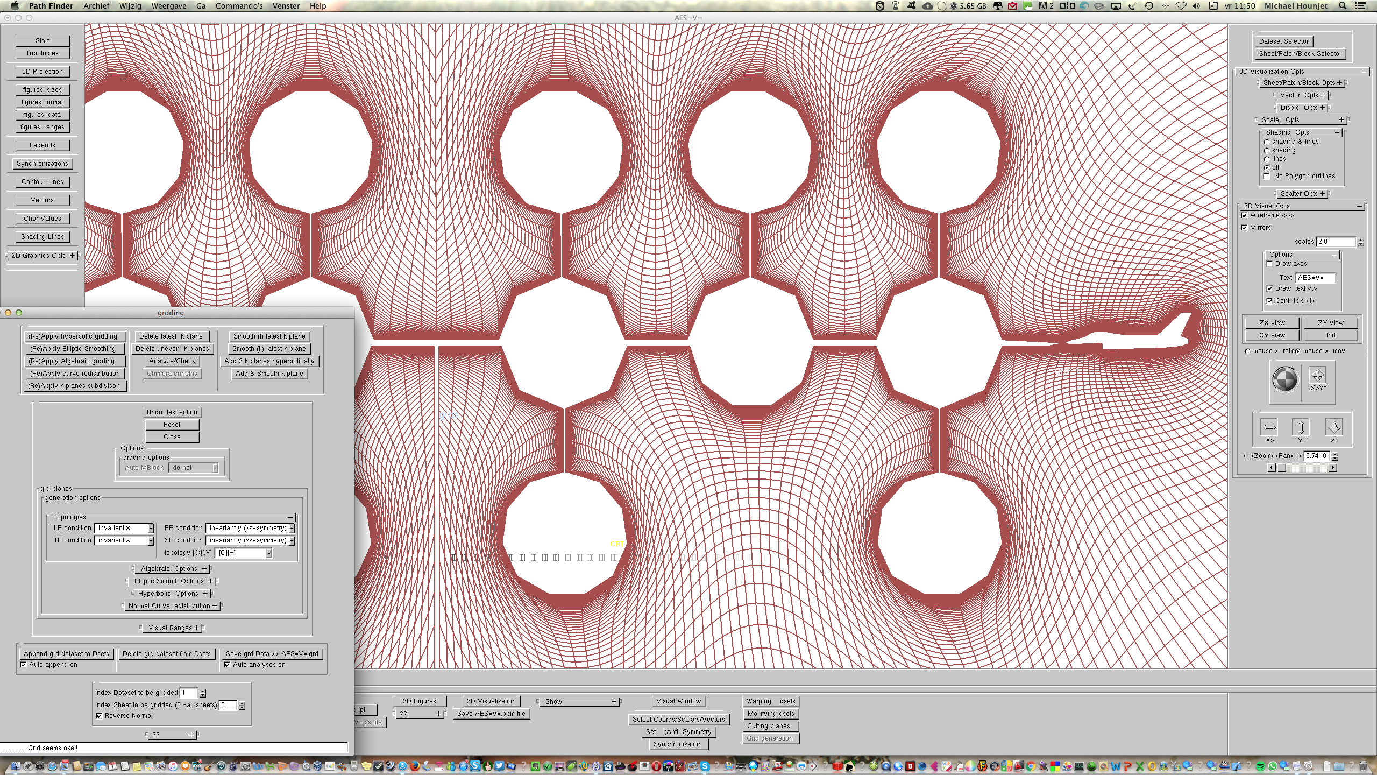This screenshot has width=1377, height=775.
Task: Toggle Auto analyses on checkbox
Action: (x=227, y=665)
